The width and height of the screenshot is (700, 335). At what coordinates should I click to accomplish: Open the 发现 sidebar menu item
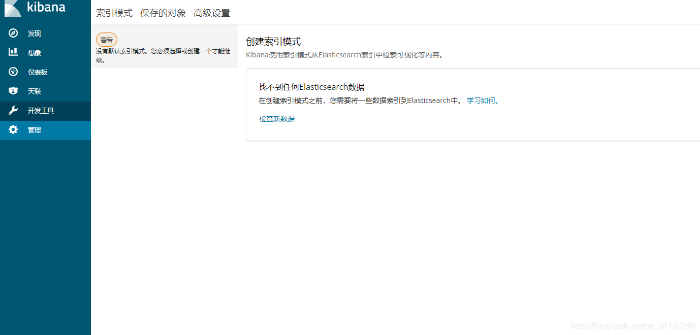45,33
